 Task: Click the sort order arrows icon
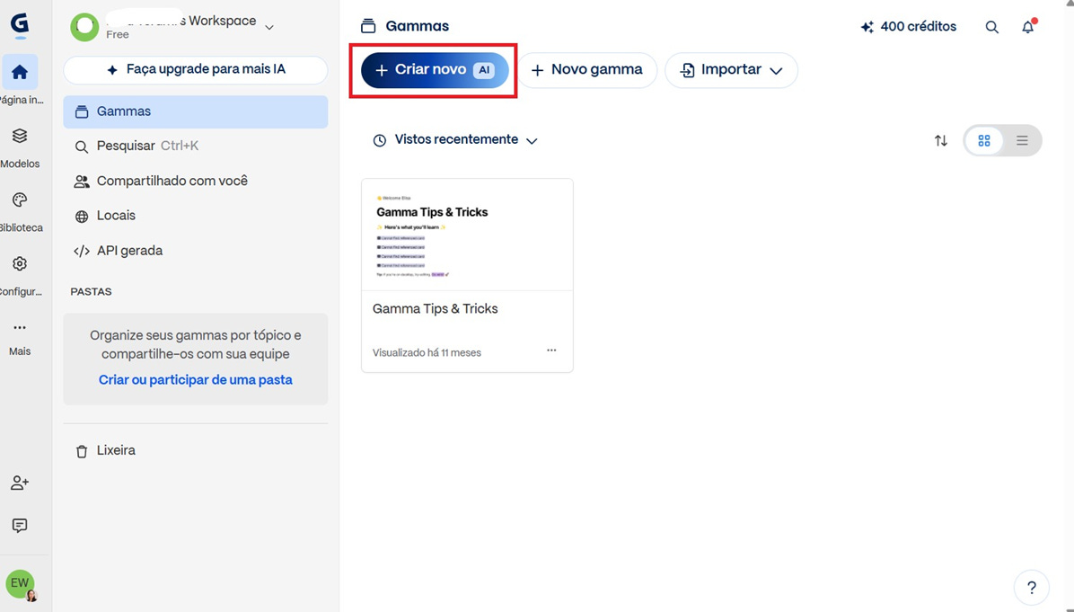tap(941, 140)
